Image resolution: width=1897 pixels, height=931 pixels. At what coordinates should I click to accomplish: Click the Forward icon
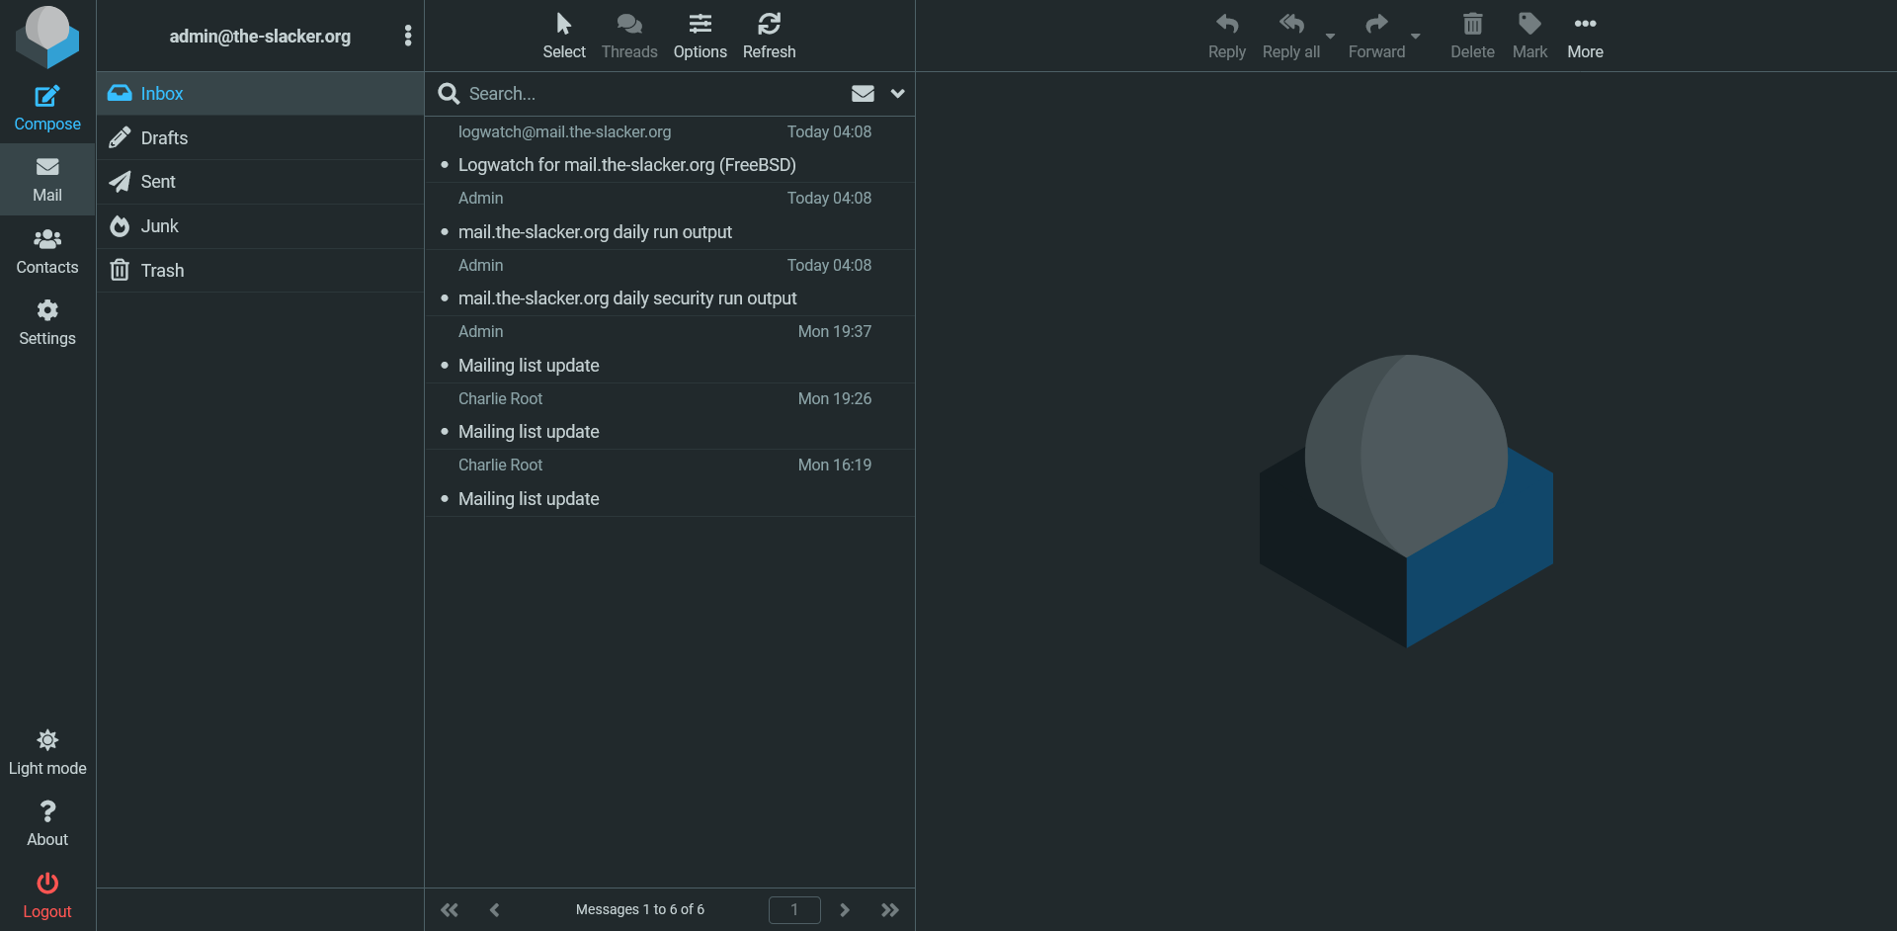coord(1375,35)
